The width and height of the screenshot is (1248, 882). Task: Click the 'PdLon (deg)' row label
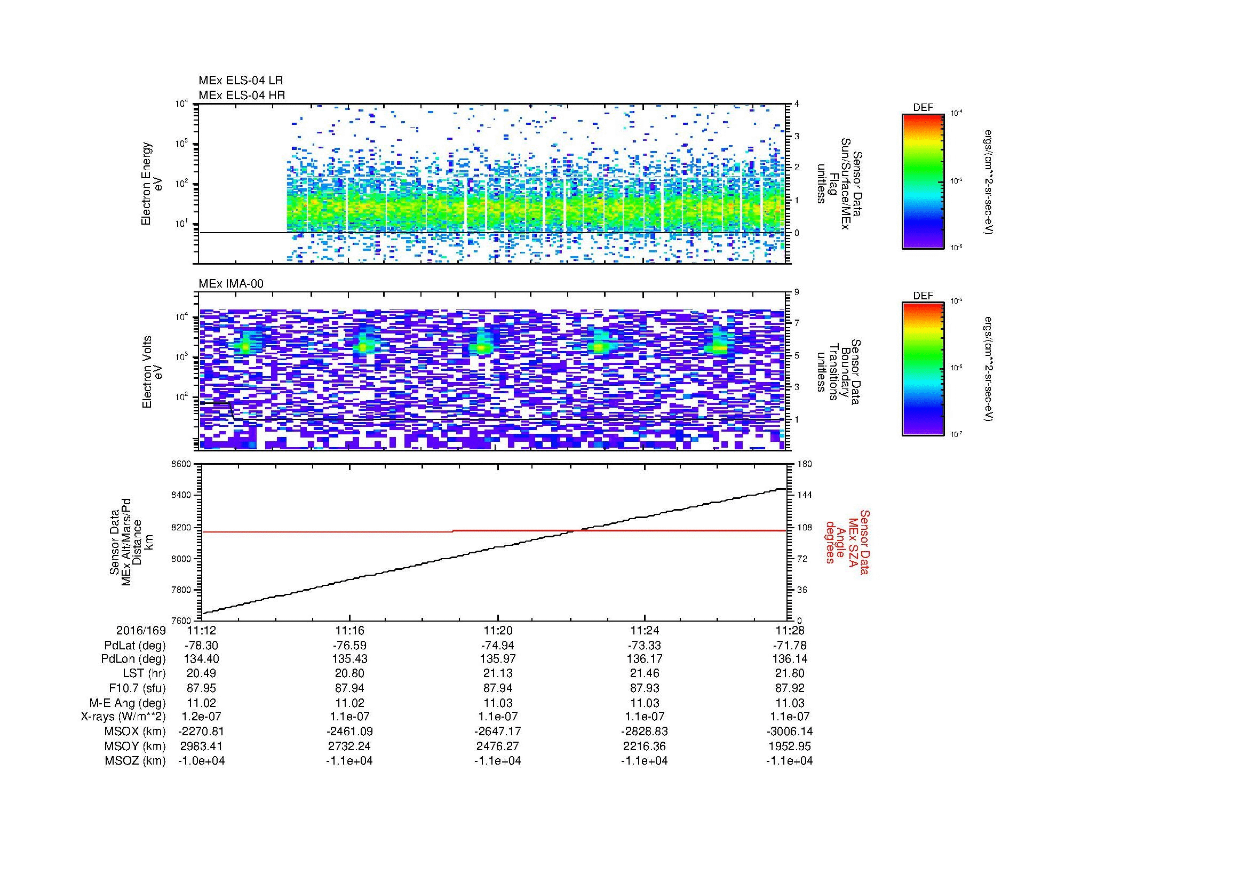click(134, 659)
